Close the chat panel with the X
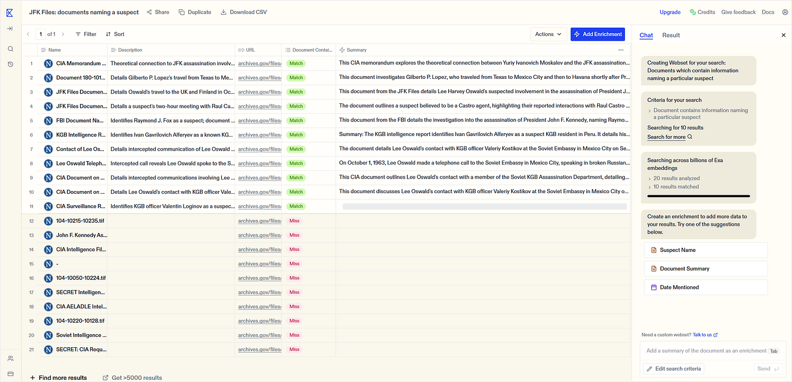 tap(783, 35)
